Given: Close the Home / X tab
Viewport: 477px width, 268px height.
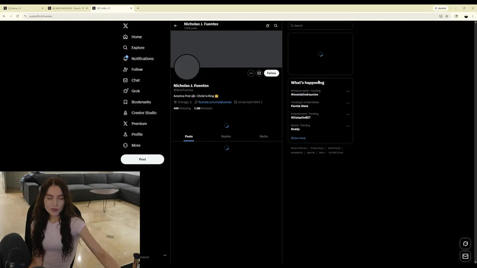Looking at the screenshot, I should (x=42, y=8).
